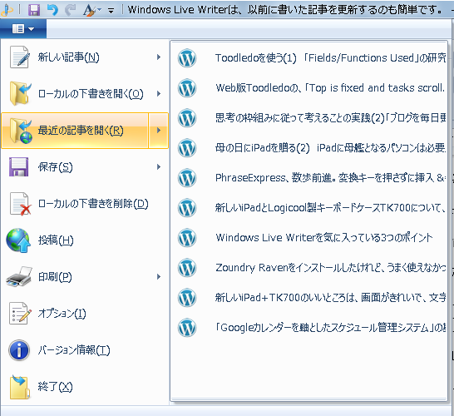This screenshot has width=454, height=416.
Task: Click WordPress icon beside Zoundry Raven post
Action: (x=187, y=268)
